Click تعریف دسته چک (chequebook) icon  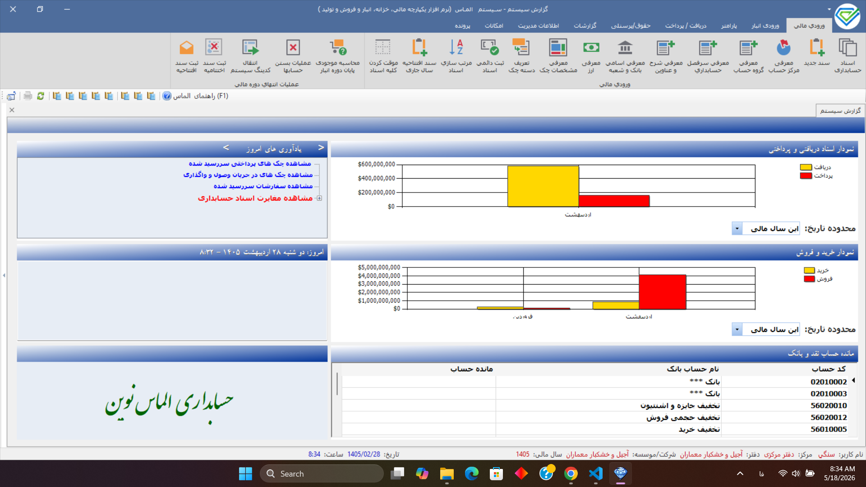(x=521, y=55)
